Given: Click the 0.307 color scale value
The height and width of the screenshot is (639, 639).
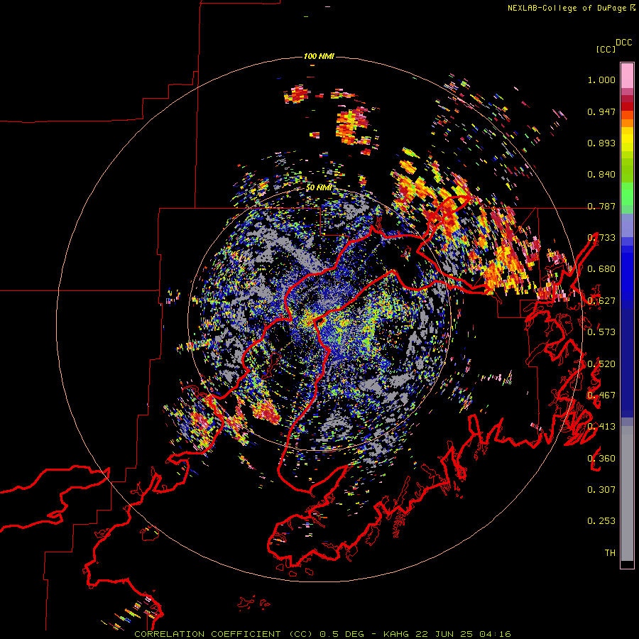Looking at the screenshot, I should coord(601,490).
